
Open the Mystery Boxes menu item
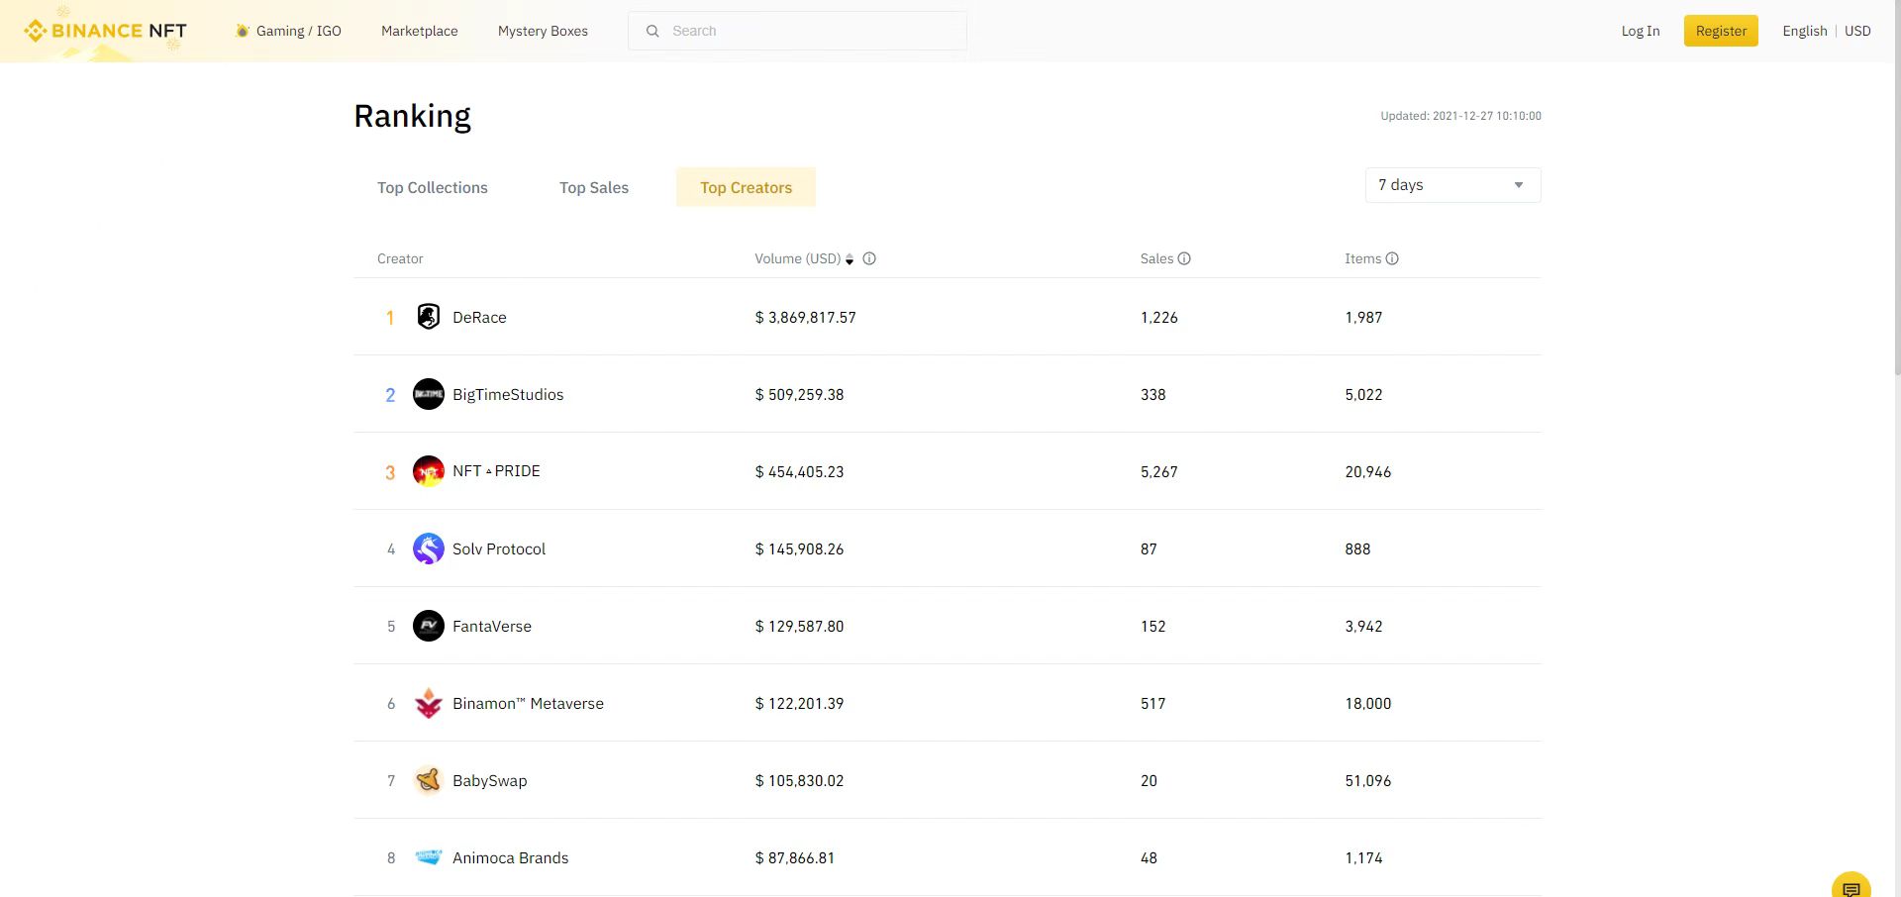(x=543, y=31)
